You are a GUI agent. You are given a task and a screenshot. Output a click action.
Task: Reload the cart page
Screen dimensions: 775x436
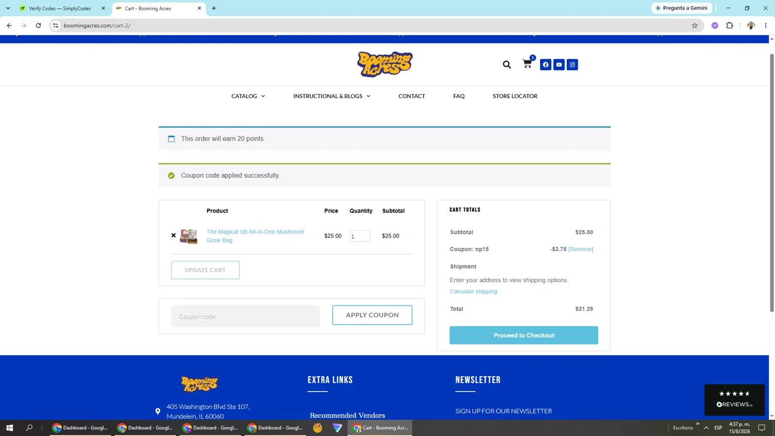[x=38, y=25]
